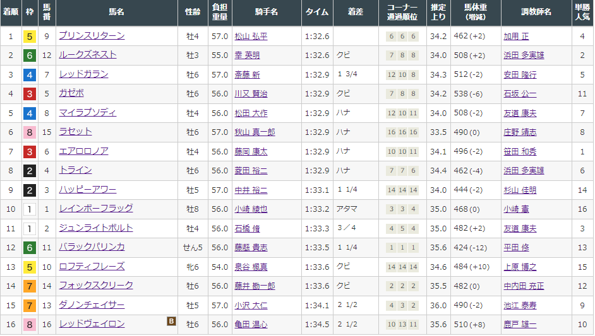Open trainer 安田 隆行 page

coord(520,74)
